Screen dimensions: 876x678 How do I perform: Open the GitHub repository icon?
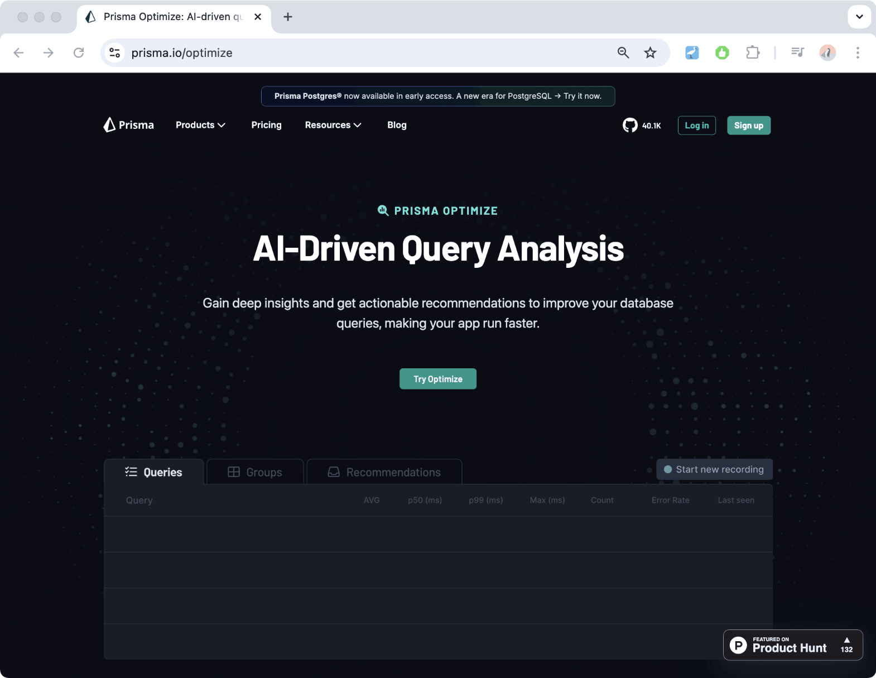[x=630, y=125]
